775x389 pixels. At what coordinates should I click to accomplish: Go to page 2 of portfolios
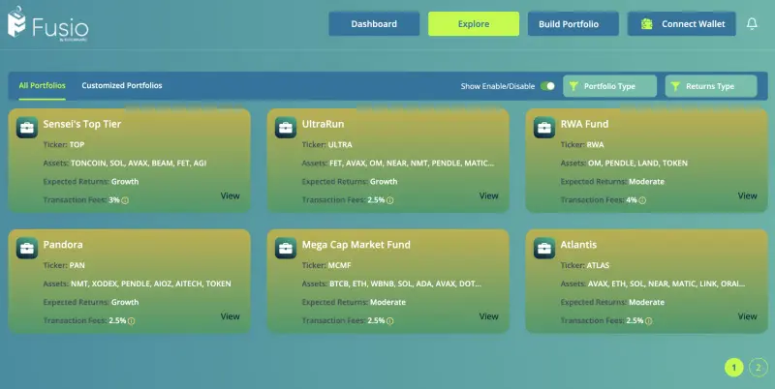coord(758,368)
